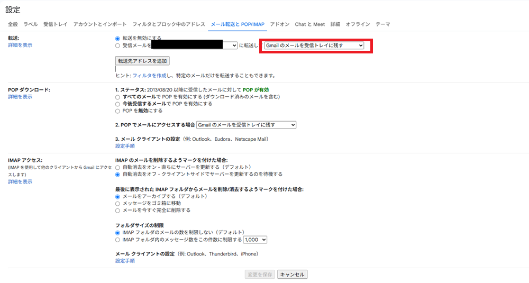This screenshot has width=529, height=283.
Task: Turn on 自動消去をオン IMAP option
Action: tap(117, 167)
